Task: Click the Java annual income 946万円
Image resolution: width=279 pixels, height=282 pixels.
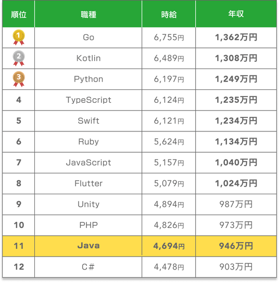Action: (x=236, y=246)
